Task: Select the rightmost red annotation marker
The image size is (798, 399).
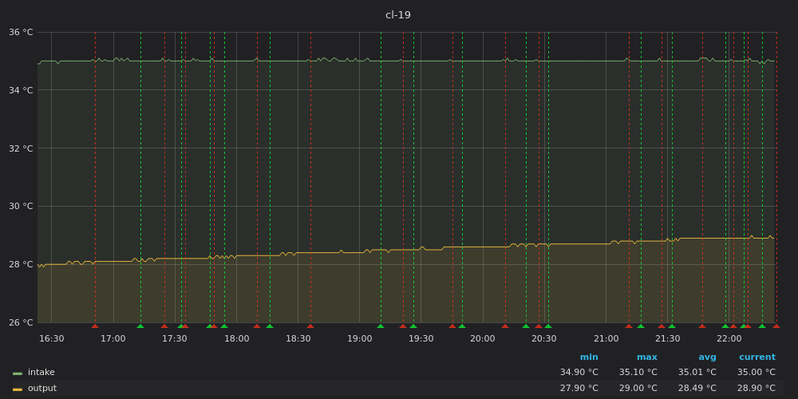Action: point(776,326)
